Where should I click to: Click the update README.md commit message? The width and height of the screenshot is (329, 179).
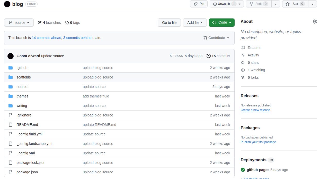point(100,125)
